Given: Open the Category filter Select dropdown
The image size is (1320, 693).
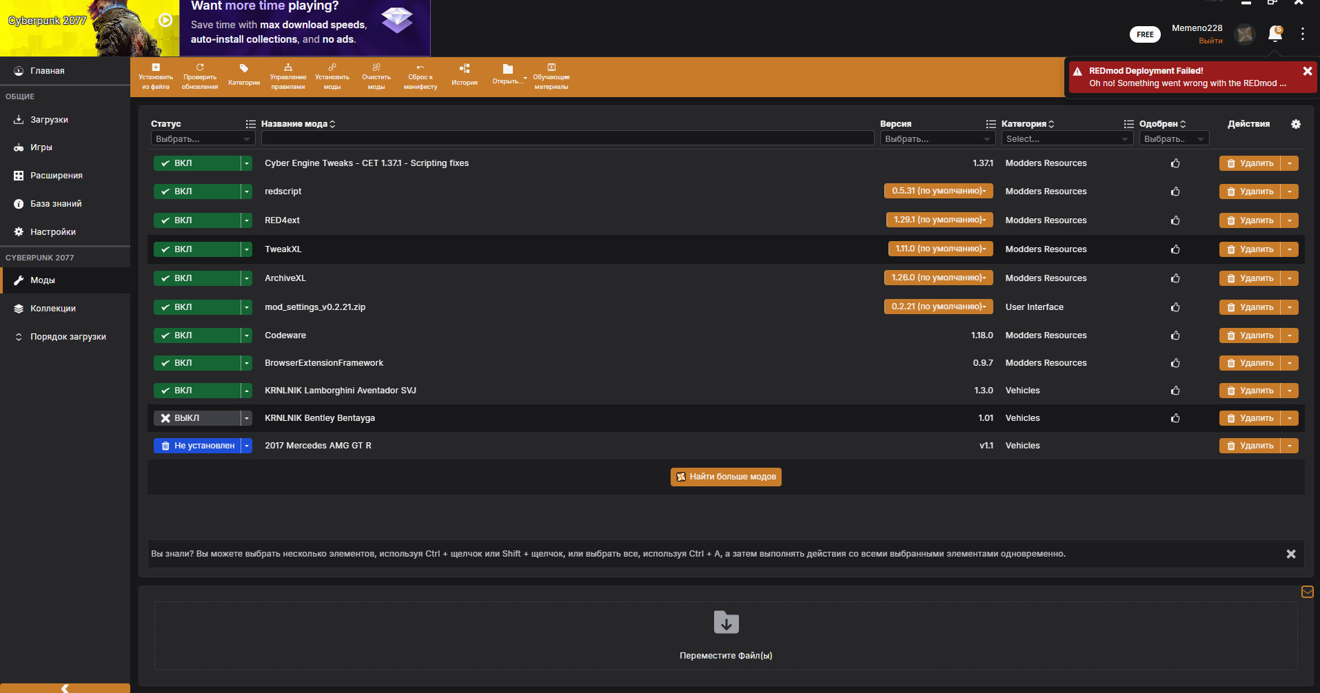Looking at the screenshot, I should point(1066,139).
